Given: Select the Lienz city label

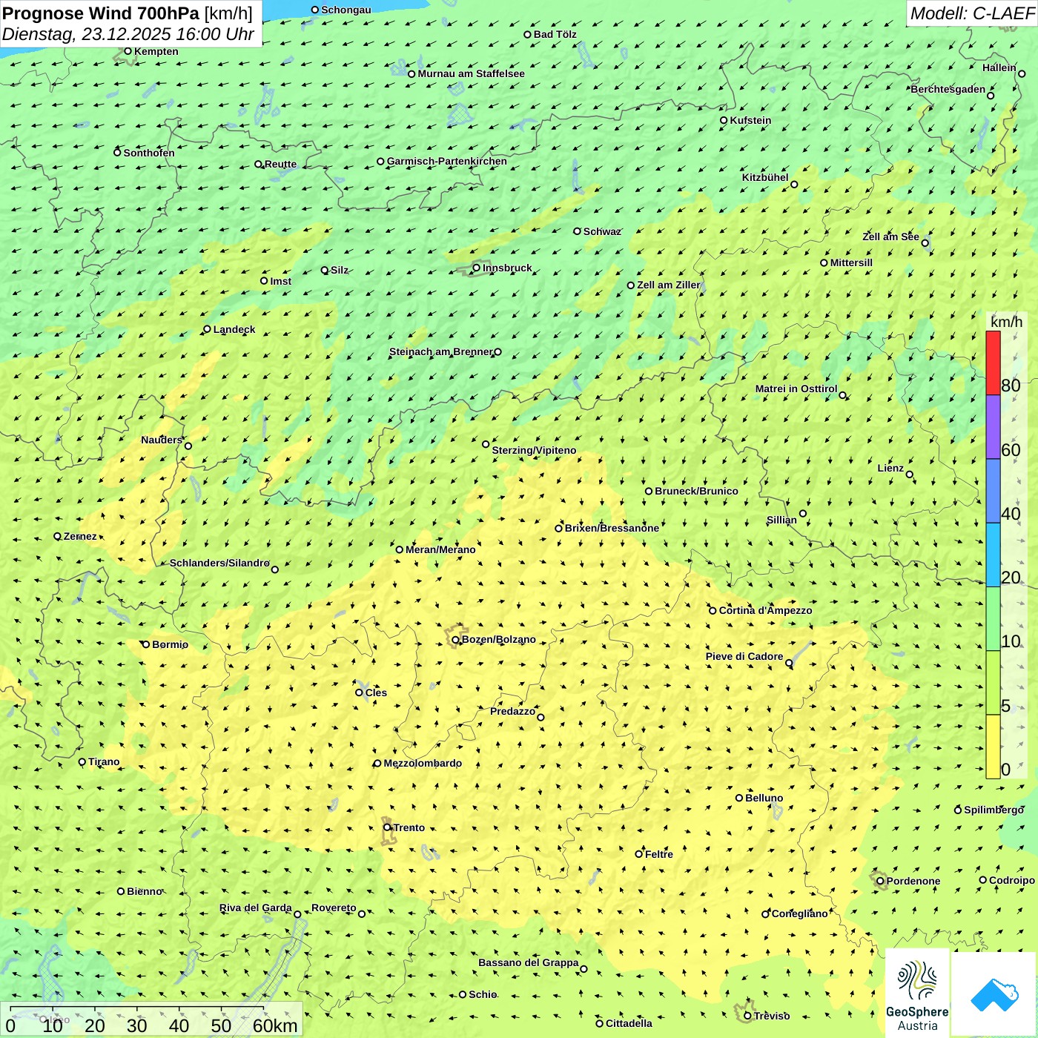Looking at the screenshot, I should point(890,468).
